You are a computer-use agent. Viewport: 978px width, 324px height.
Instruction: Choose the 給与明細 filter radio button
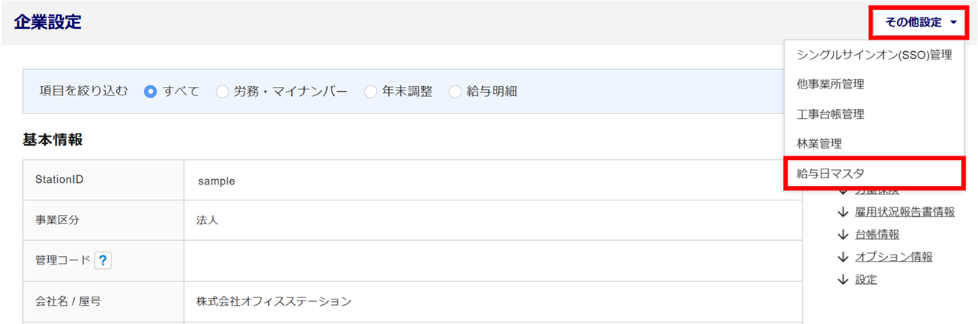pos(455,91)
